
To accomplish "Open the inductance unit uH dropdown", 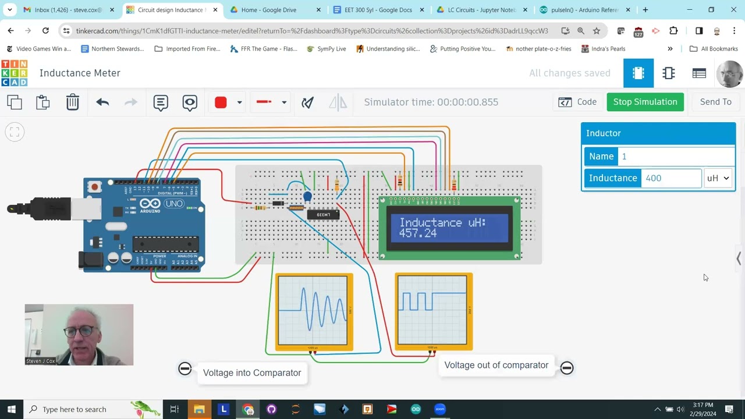I will click(x=718, y=178).
